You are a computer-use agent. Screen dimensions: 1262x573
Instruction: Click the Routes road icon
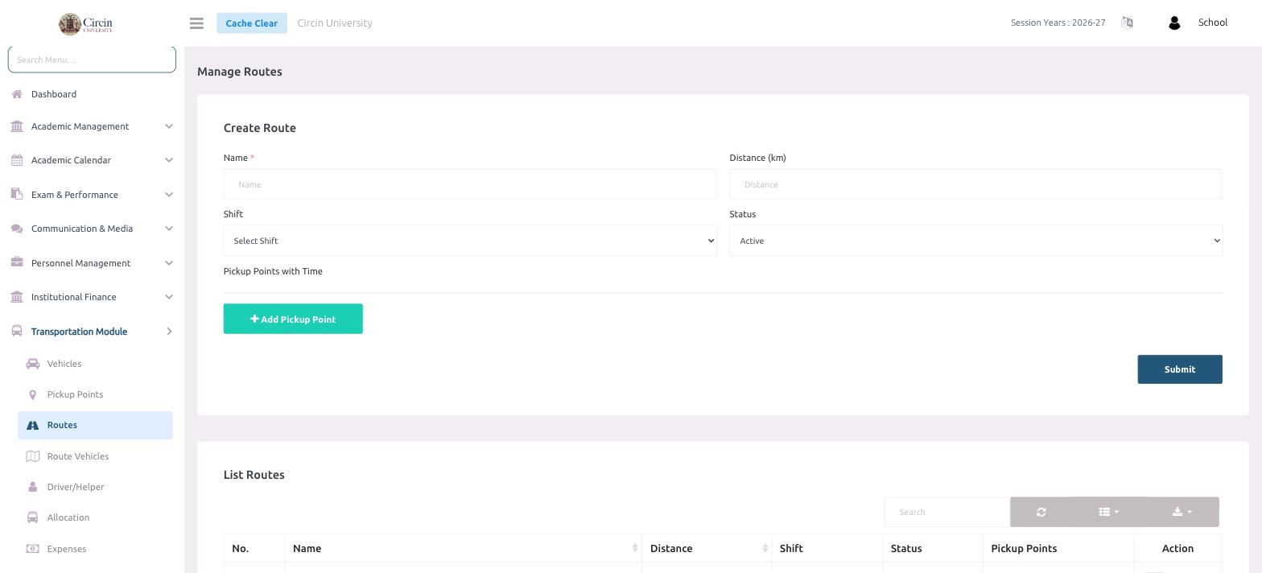coord(33,425)
